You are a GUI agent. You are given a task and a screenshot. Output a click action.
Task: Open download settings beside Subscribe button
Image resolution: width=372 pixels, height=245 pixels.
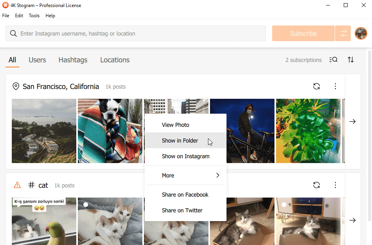[x=343, y=33]
